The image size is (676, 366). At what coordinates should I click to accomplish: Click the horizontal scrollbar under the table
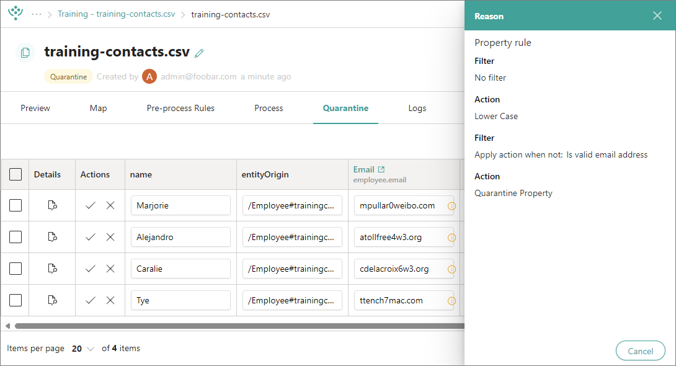point(236,326)
